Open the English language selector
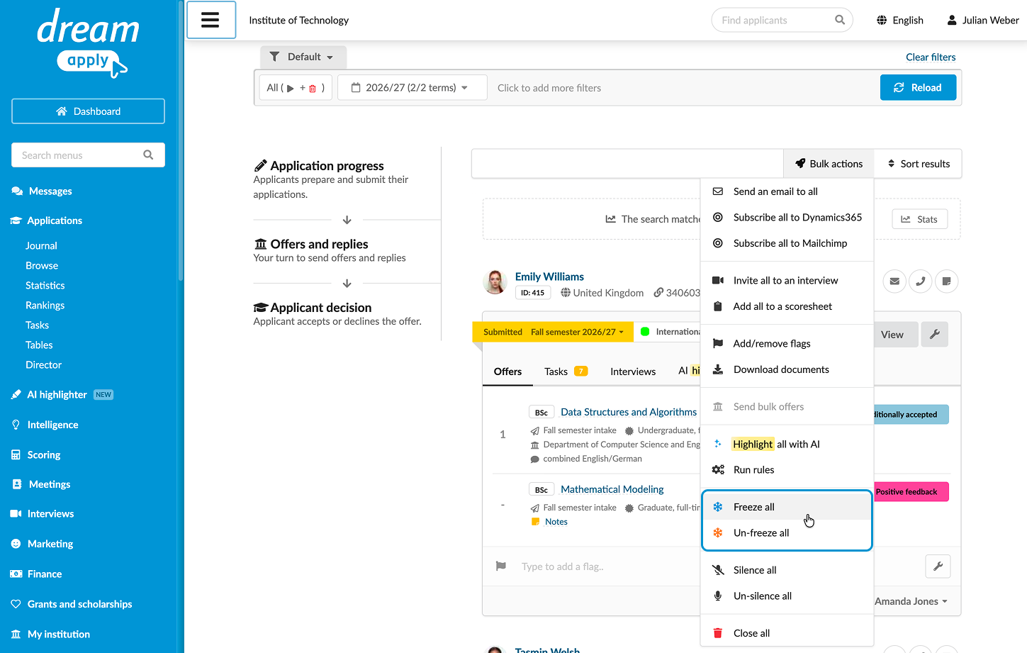Image resolution: width=1027 pixels, height=653 pixels. click(900, 20)
